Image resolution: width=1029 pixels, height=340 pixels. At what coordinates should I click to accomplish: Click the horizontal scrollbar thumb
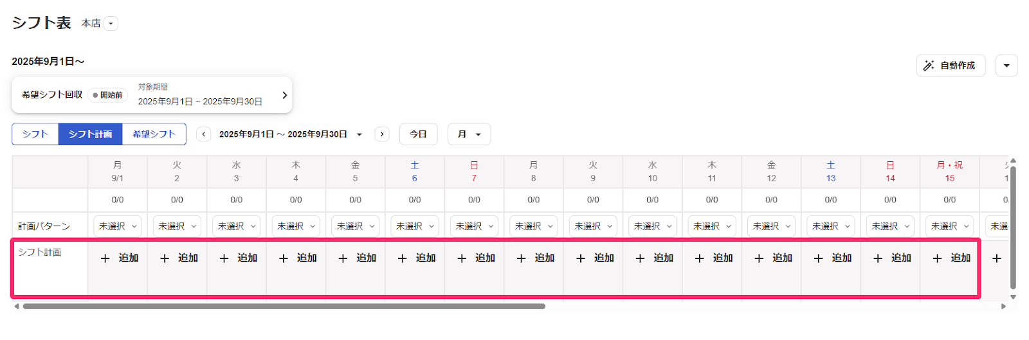point(284,307)
